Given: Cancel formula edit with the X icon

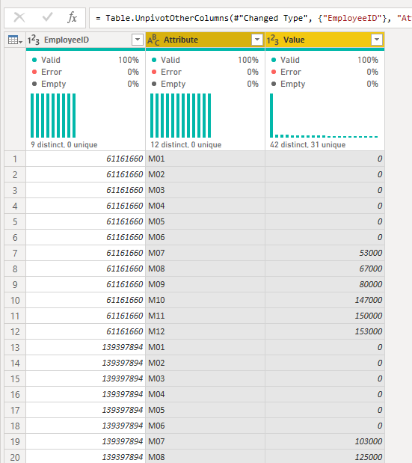Looking at the screenshot, I should tap(19, 18).
